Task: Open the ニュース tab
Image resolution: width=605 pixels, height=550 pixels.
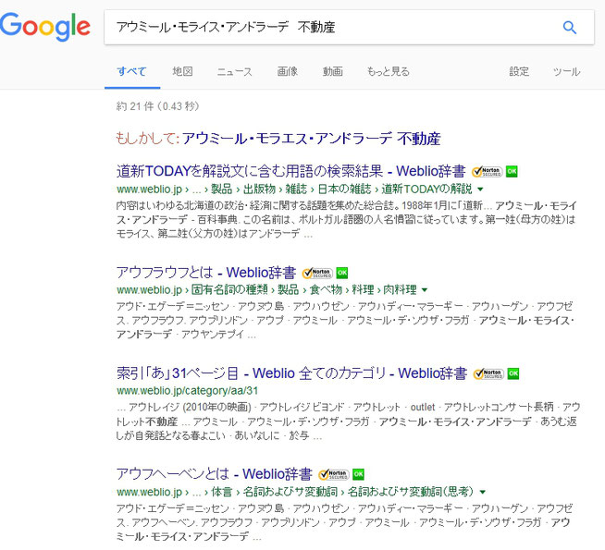Action: tap(235, 71)
